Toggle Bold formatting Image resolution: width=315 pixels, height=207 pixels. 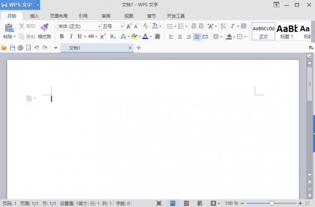click(62, 36)
